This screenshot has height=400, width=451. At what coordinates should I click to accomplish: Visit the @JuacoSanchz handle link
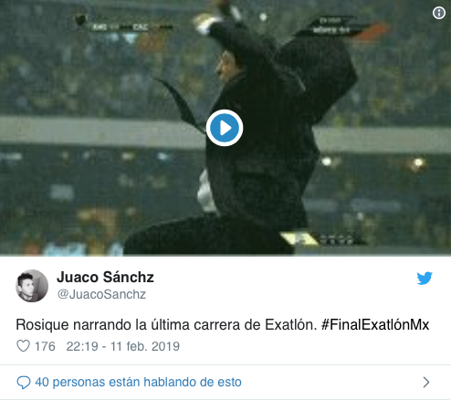pos(101,294)
